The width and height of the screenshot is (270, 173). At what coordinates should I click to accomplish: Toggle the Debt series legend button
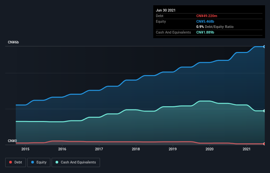pyautogui.click(x=15, y=162)
